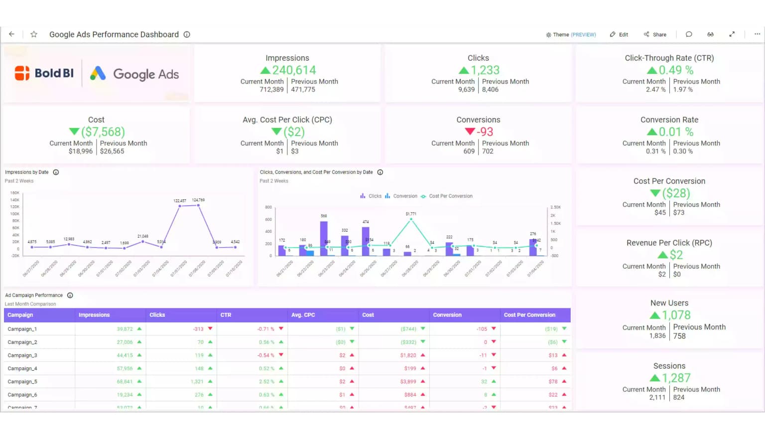765x439 pixels.
Task: Click the glasses view icon in header
Action: (710, 34)
